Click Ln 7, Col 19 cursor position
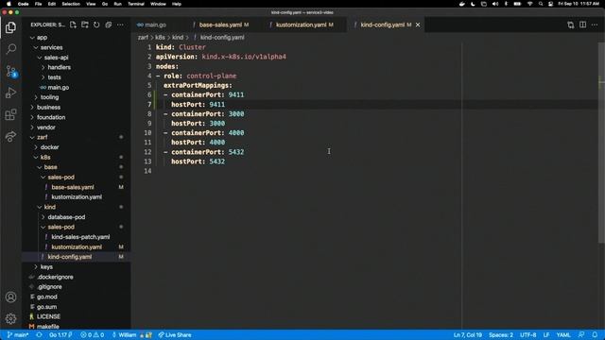Screen dimensions: 605x340 (x=468, y=335)
